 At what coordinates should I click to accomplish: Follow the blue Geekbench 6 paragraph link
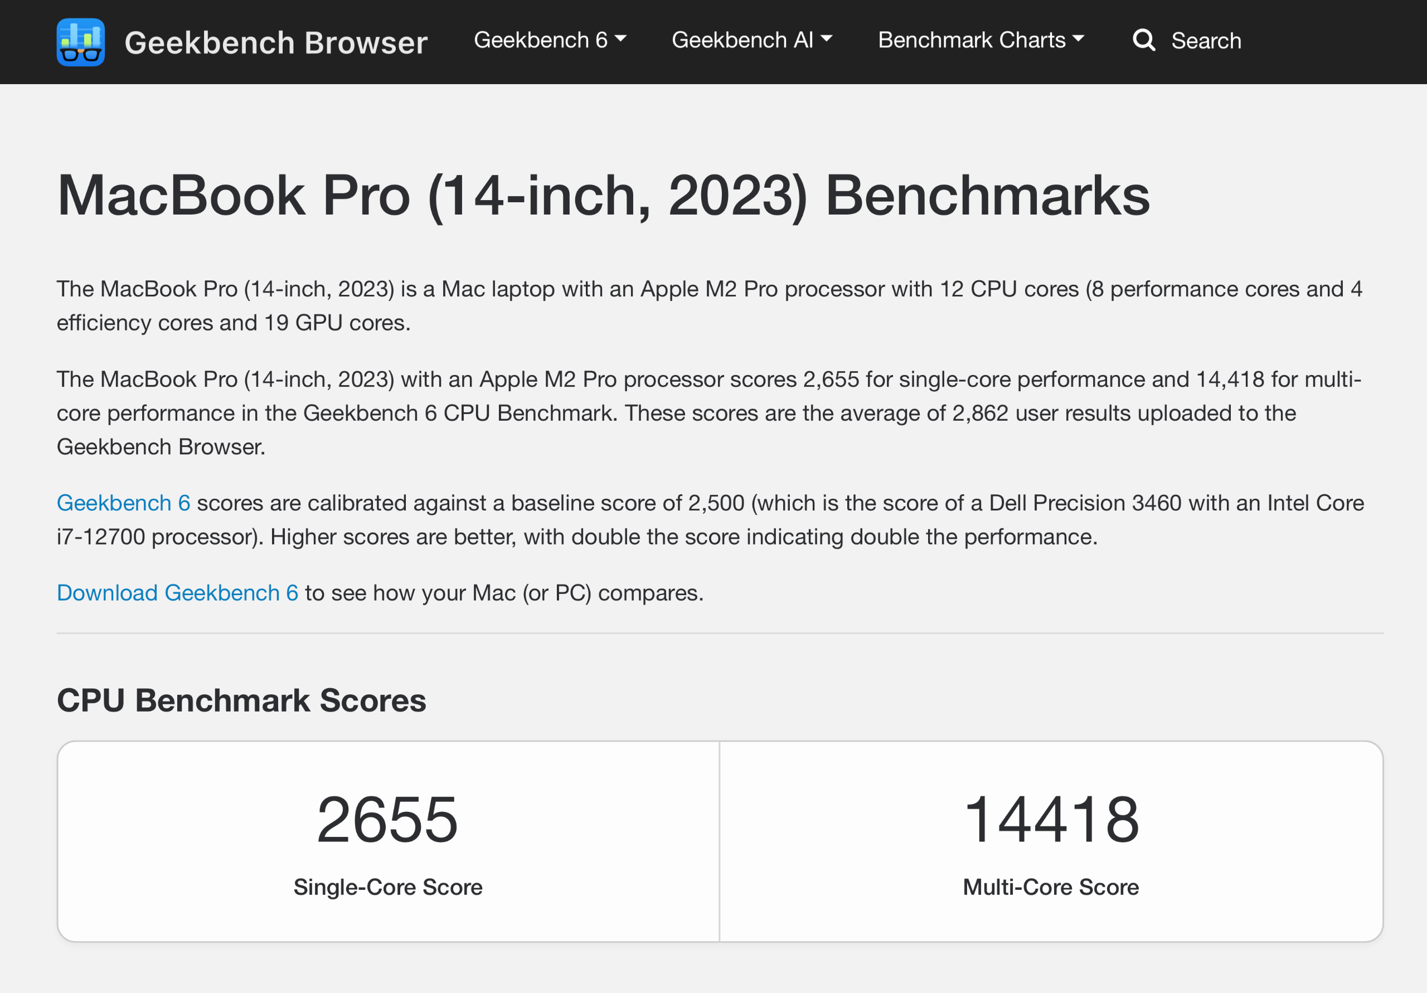coord(123,503)
